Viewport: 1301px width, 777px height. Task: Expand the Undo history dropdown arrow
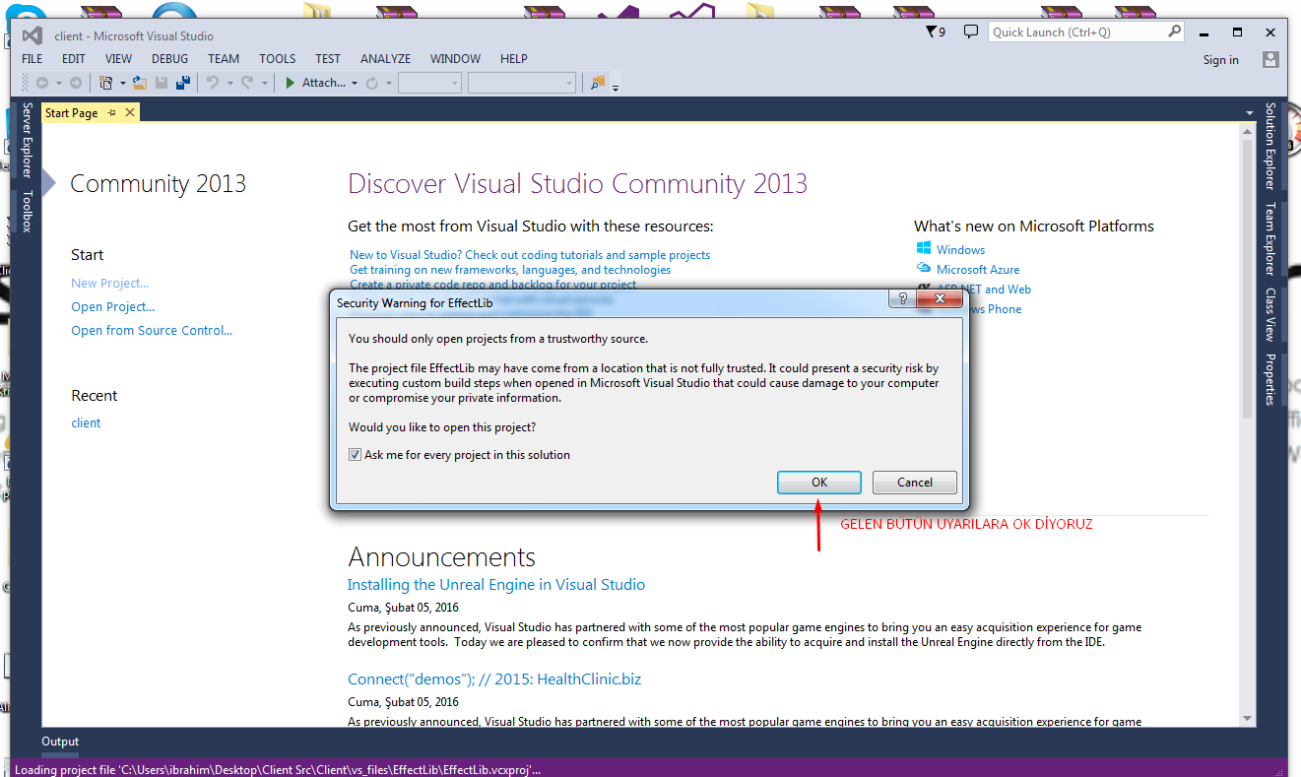click(x=229, y=84)
